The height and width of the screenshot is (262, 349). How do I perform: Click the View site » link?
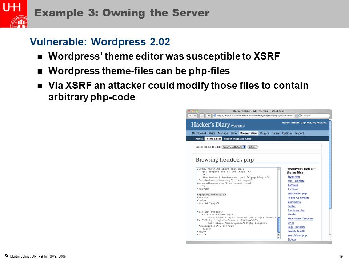coord(238,126)
